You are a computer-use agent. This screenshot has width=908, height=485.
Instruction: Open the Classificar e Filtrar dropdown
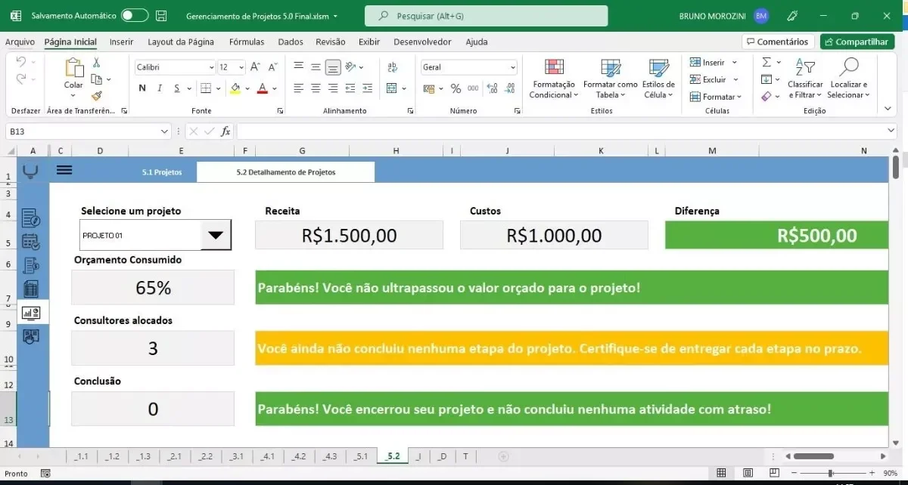pos(805,79)
